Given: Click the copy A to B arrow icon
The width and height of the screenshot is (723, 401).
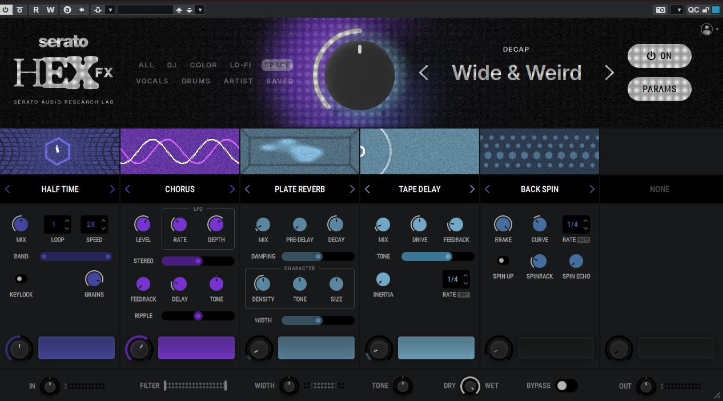Looking at the screenshot, I should (82, 10).
